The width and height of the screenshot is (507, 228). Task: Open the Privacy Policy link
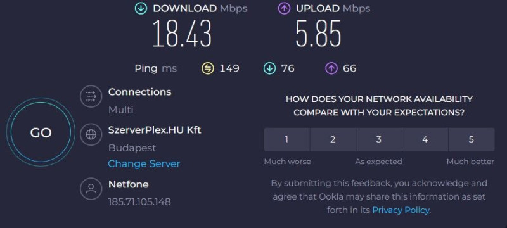(401, 210)
